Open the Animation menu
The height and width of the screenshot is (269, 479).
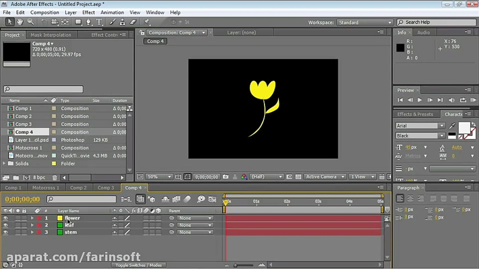click(111, 12)
